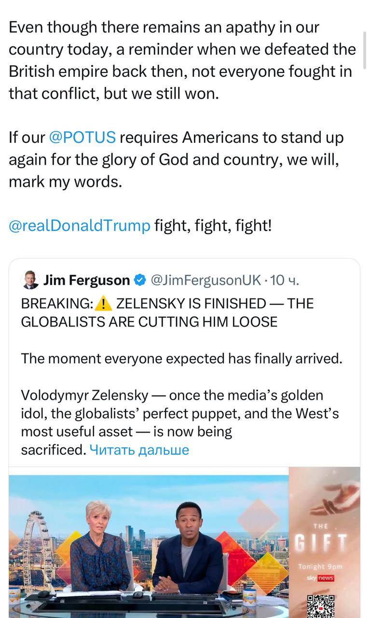Click the "The moment everyone expected" line

click(181, 359)
